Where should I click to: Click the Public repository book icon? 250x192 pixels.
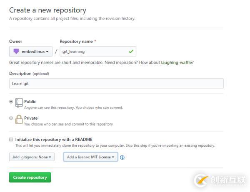pyautogui.click(x=19, y=103)
